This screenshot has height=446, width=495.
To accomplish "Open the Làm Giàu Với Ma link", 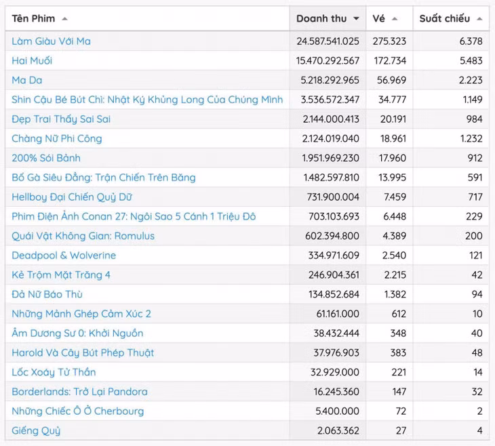I will 51,41.
